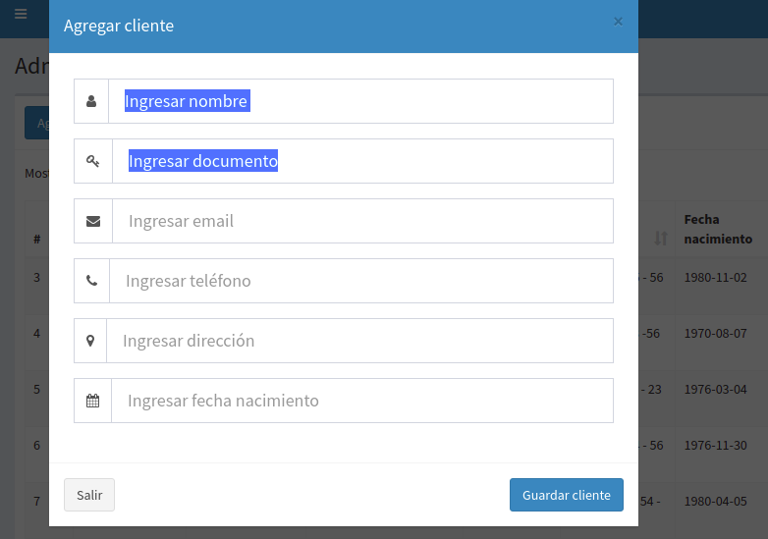The width and height of the screenshot is (768, 539).
Task: Click the sort arrows icon in table header
Action: [661, 239]
